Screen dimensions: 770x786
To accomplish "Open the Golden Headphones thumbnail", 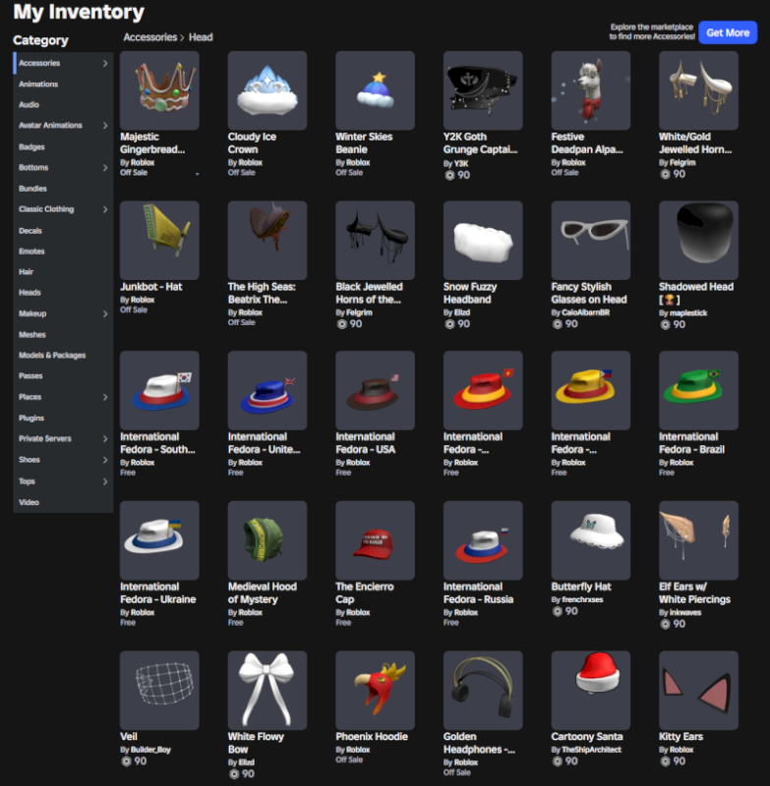I will pyautogui.click(x=483, y=691).
